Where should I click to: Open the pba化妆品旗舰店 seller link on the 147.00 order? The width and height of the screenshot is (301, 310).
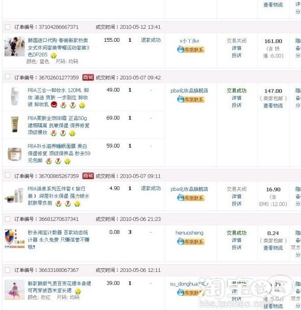(189, 91)
